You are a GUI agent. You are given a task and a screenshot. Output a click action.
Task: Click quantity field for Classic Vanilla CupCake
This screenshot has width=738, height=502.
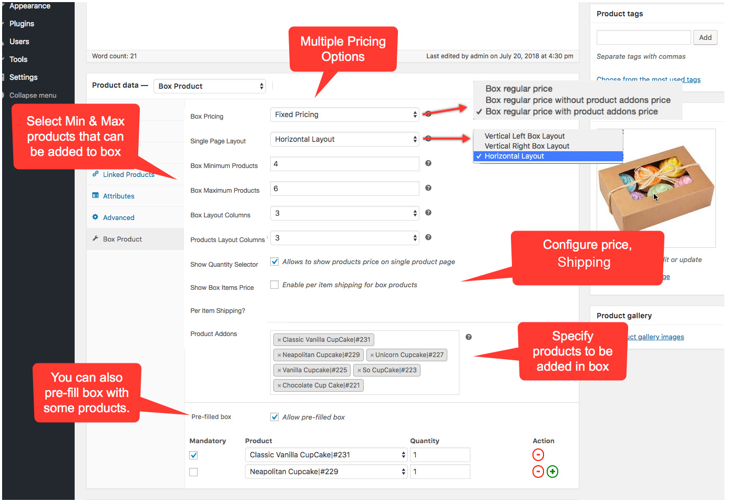pos(440,455)
